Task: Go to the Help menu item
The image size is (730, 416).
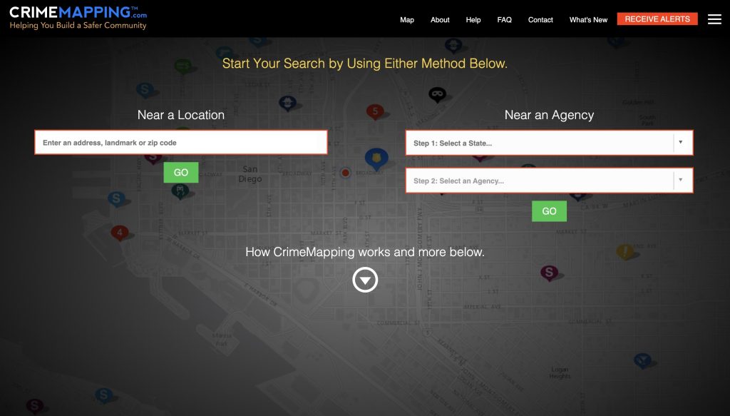Action: (x=473, y=19)
